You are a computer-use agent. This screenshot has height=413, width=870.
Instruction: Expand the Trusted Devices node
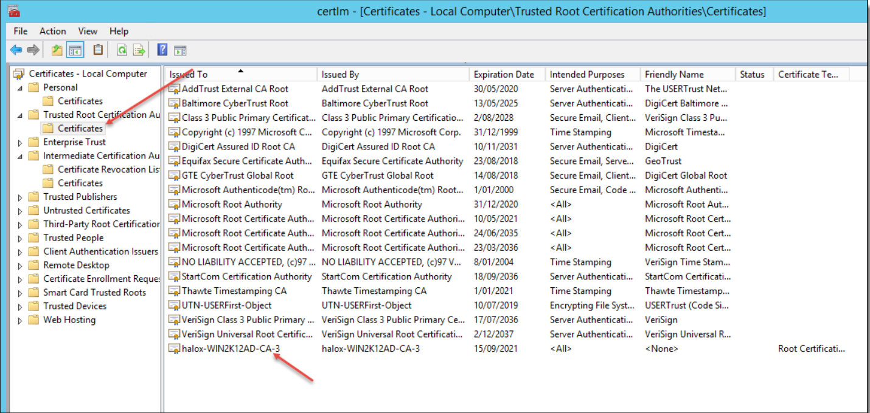[x=20, y=307]
